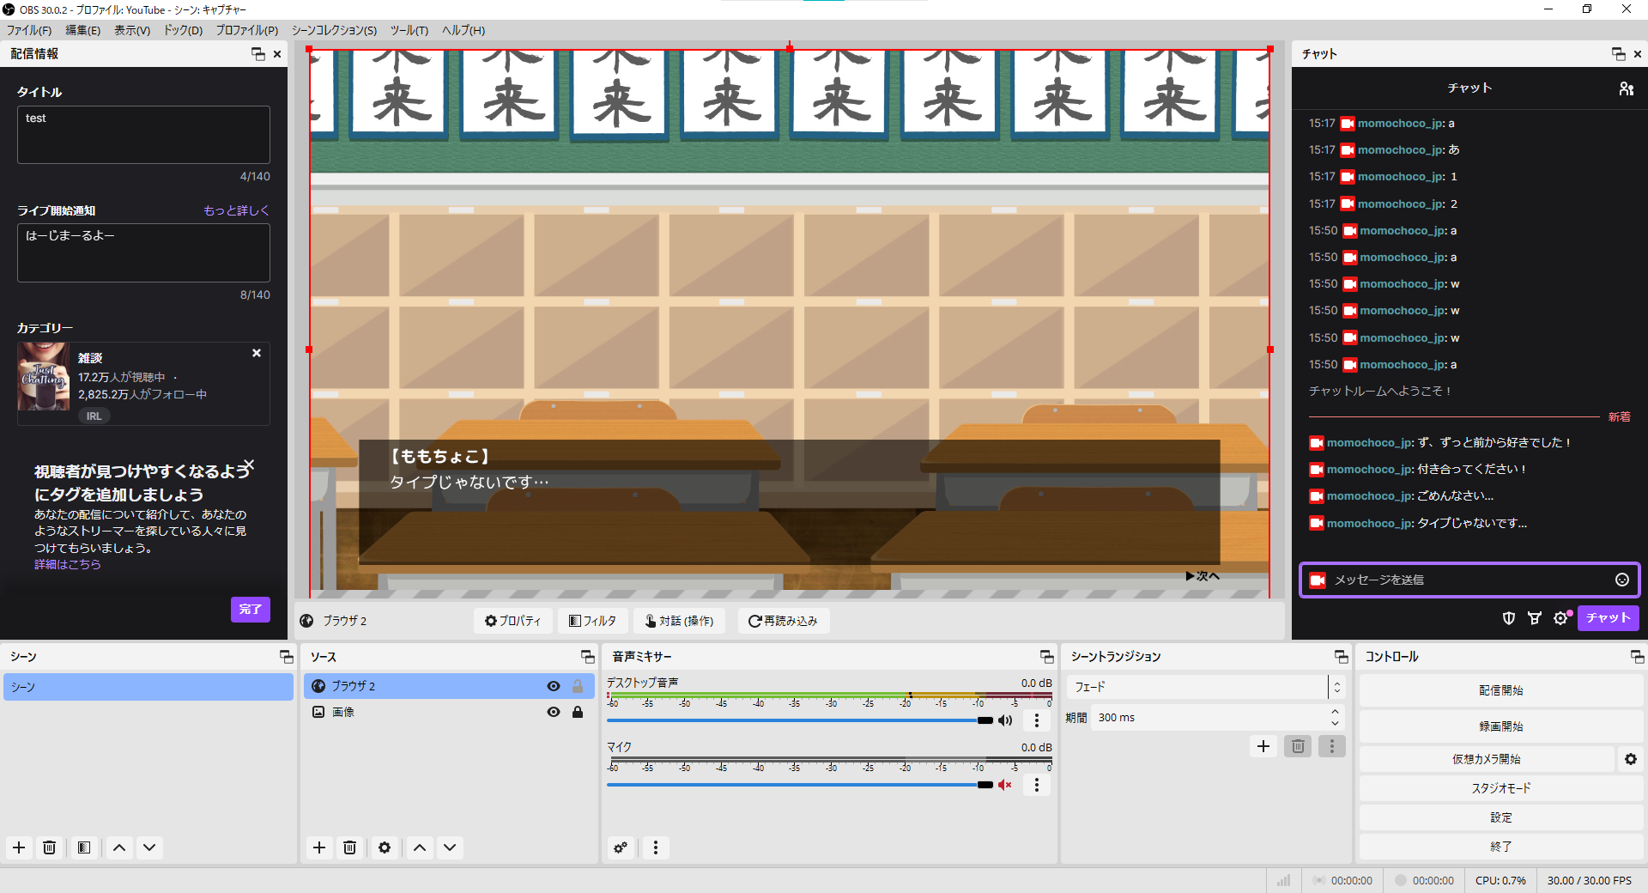Add a new scene with plus icon
1648x893 pixels.
point(19,847)
